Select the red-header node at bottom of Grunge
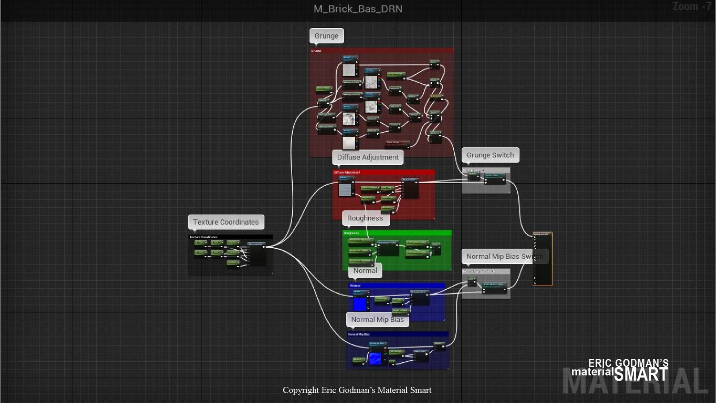This screenshot has height=403, width=716. tap(396, 144)
